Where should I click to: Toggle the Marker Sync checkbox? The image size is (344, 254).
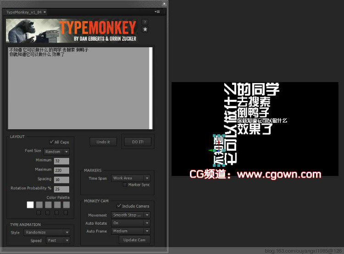pos(125,185)
